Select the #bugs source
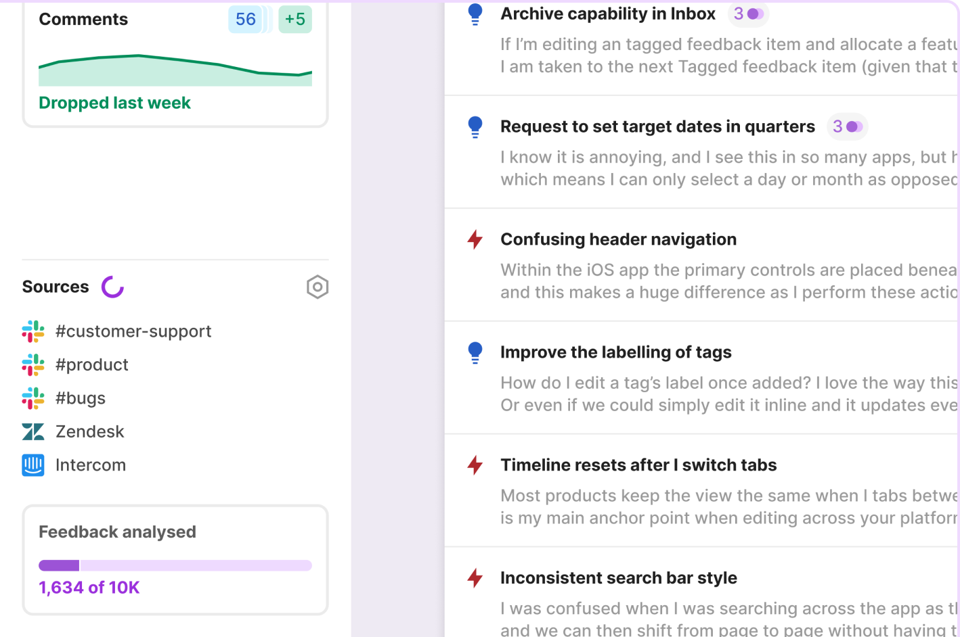Viewport: 960px width, 637px height. 81,398
